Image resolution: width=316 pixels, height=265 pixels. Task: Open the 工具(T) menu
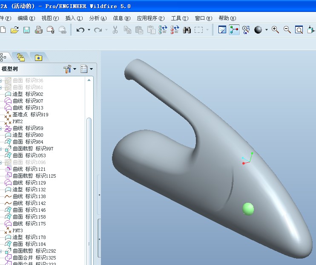[180, 18]
